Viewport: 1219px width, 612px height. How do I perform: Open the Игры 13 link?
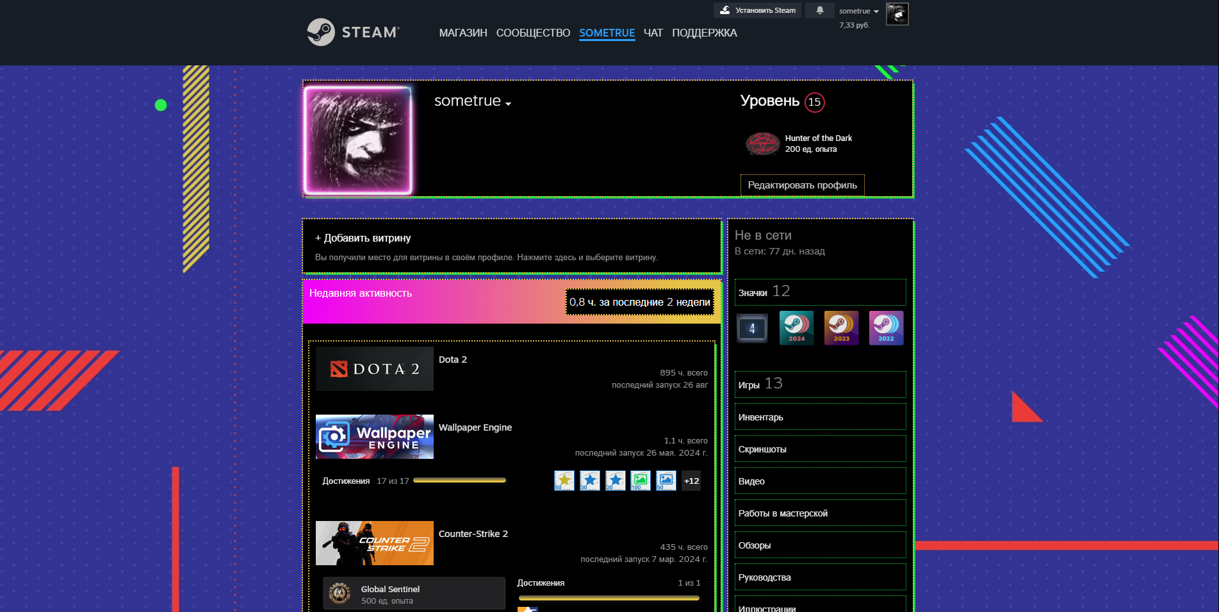pos(821,385)
